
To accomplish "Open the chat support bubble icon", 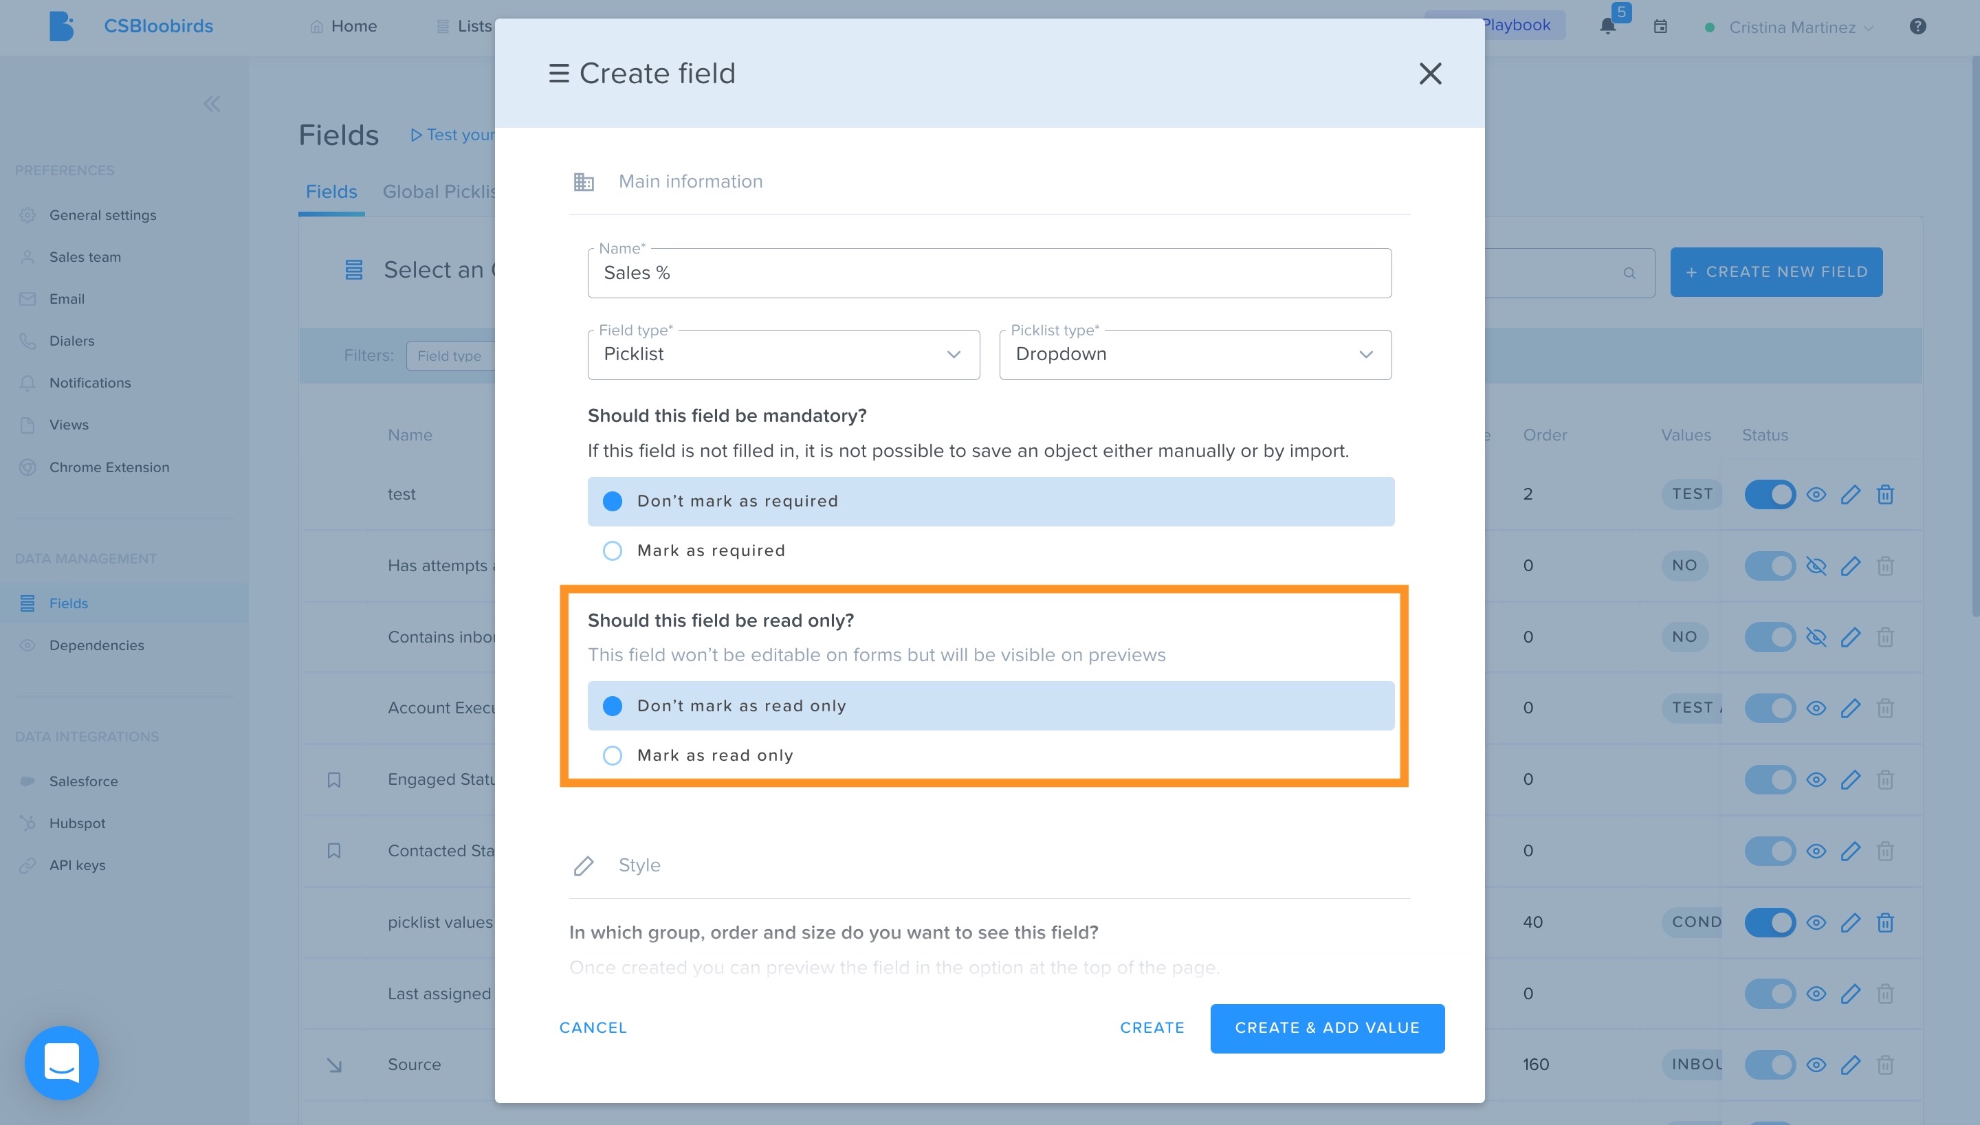I will pos(62,1062).
